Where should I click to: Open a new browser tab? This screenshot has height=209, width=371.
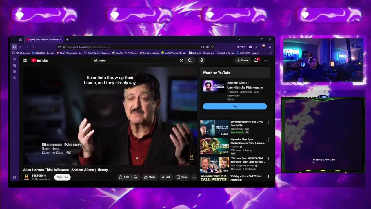67,39
